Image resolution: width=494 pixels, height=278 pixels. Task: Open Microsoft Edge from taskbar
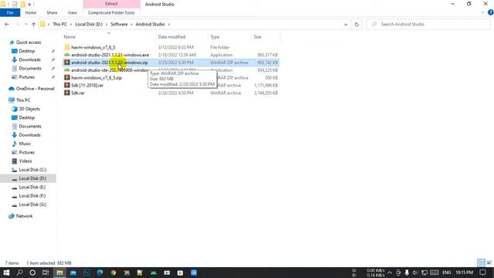click(x=100, y=273)
